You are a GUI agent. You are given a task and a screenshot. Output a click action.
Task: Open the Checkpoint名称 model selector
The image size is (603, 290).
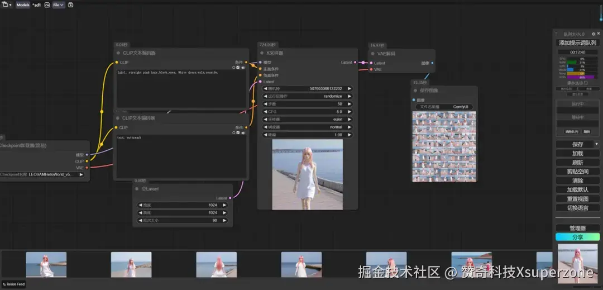click(x=41, y=174)
